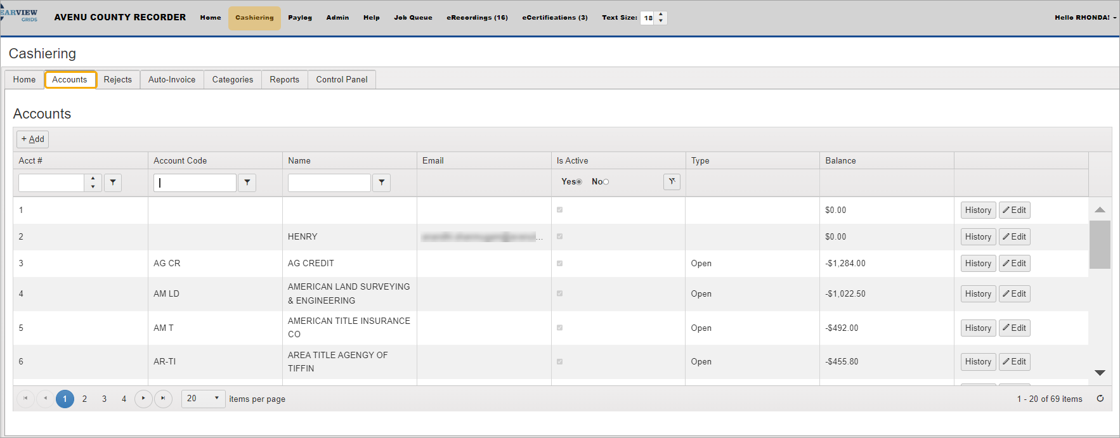Open the items per page dropdown
The width and height of the screenshot is (1120, 438).
point(216,399)
